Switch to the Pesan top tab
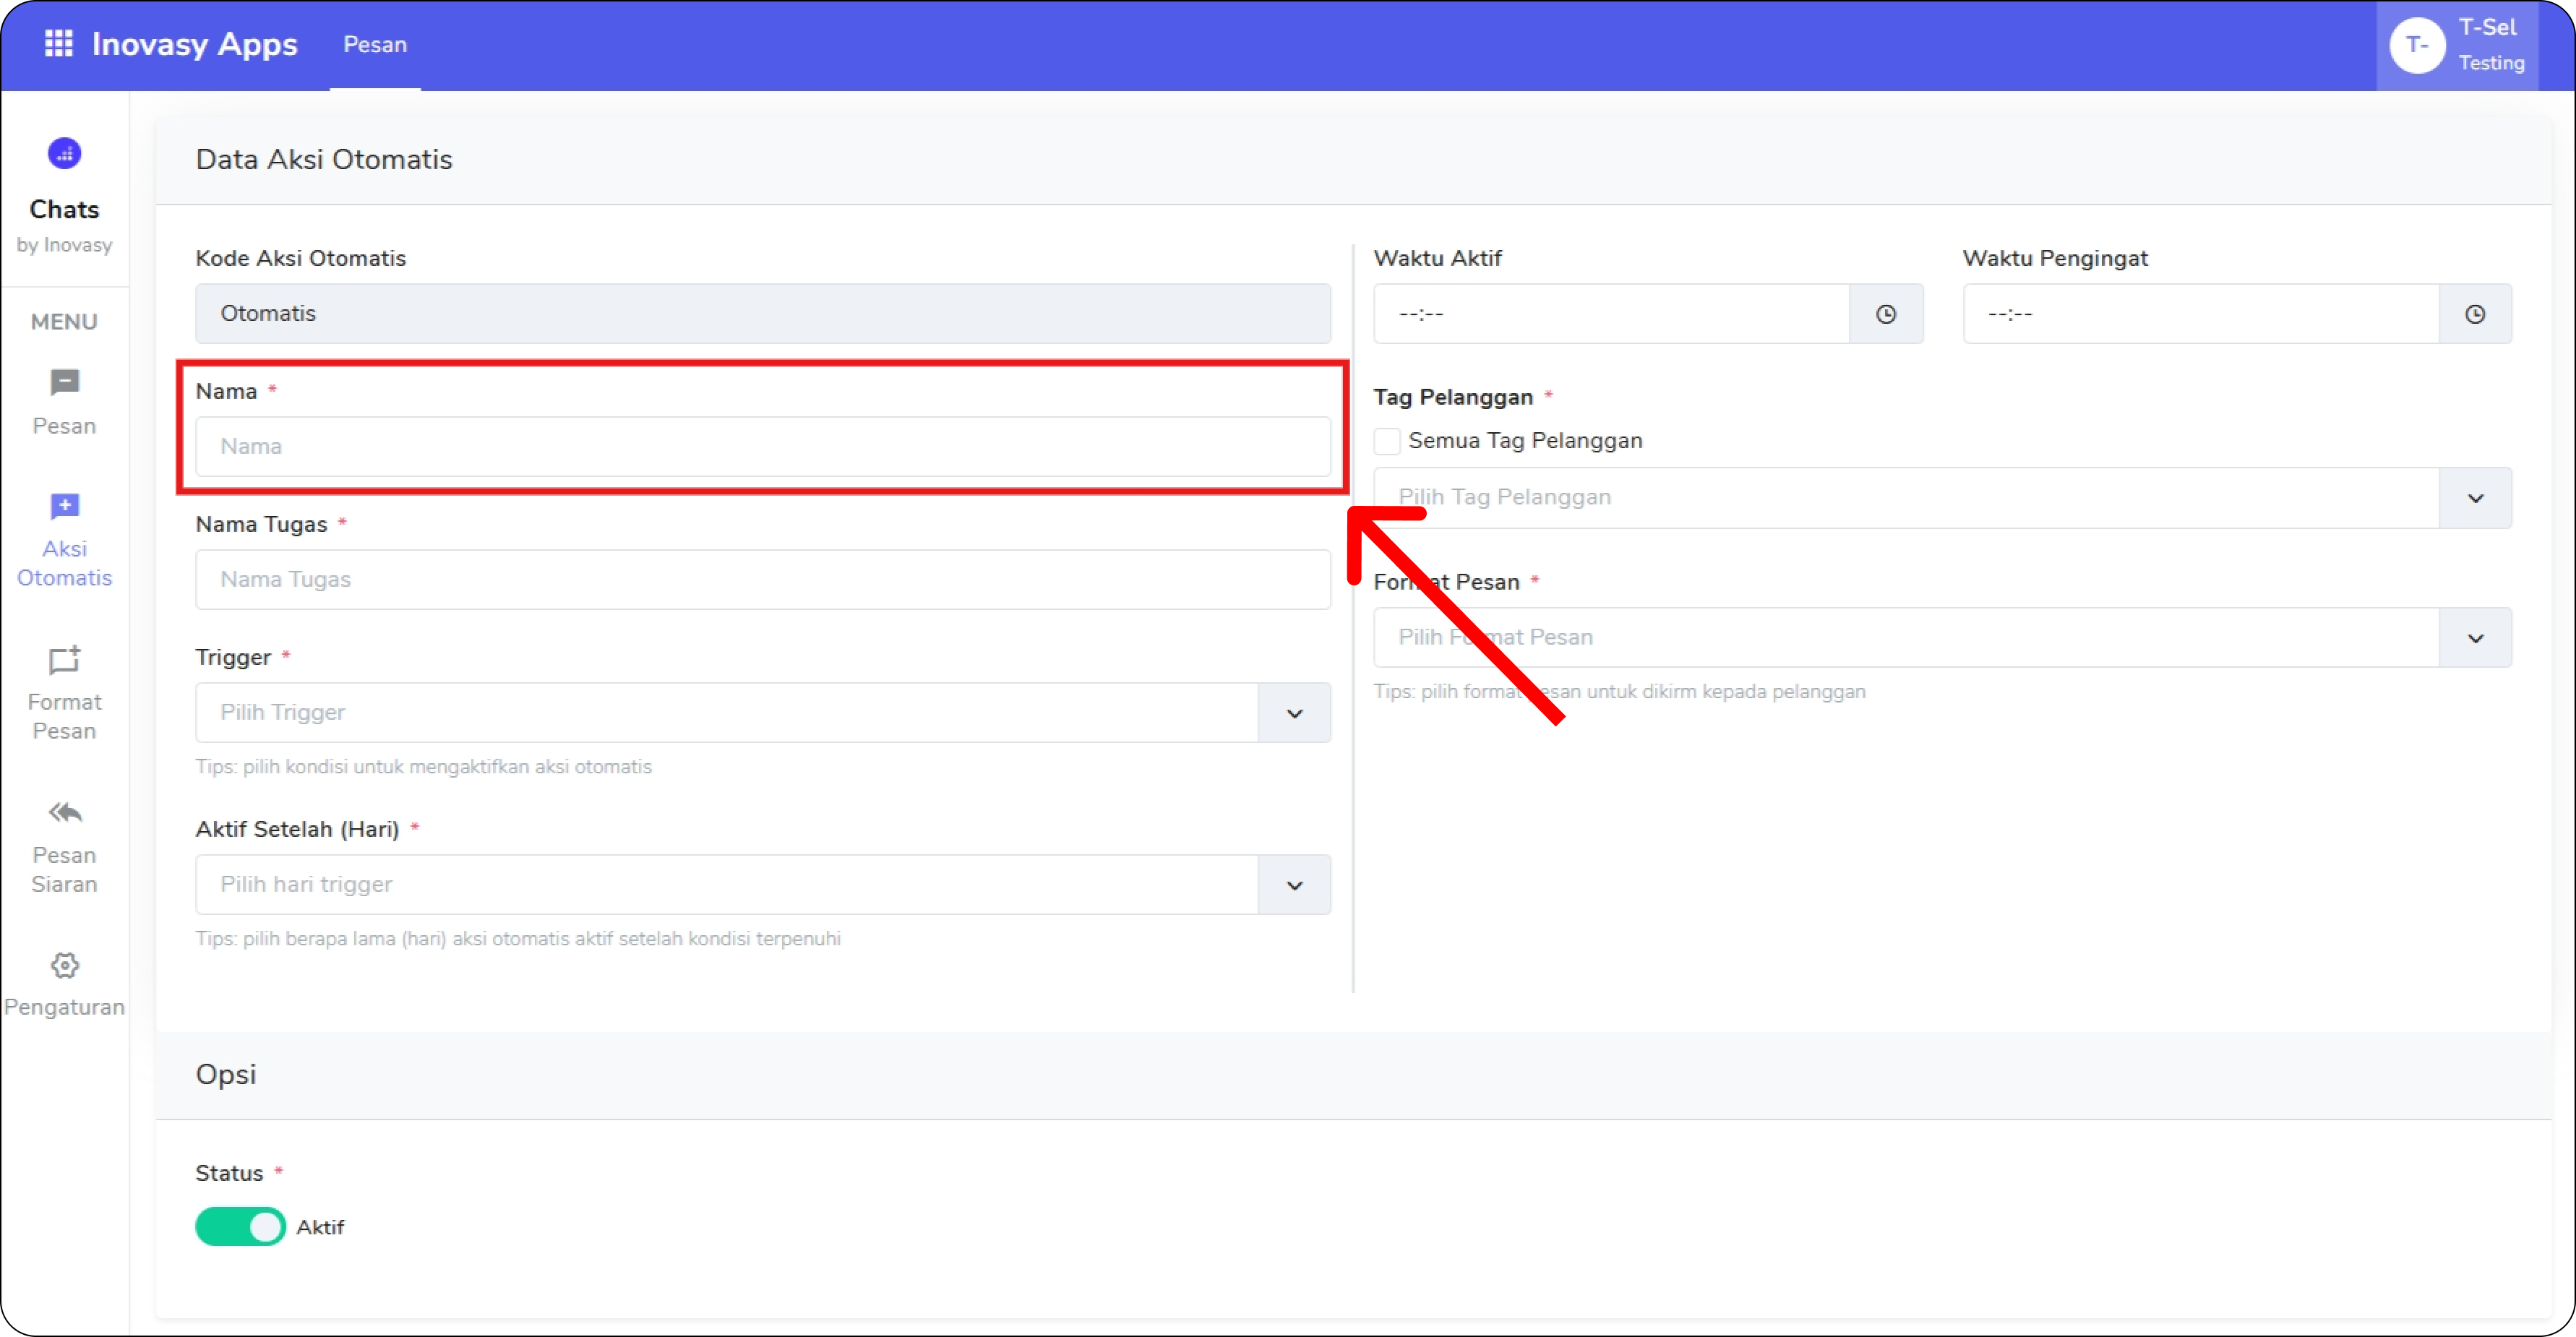The image size is (2576, 1337). pyautogui.click(x=375, y=45)
